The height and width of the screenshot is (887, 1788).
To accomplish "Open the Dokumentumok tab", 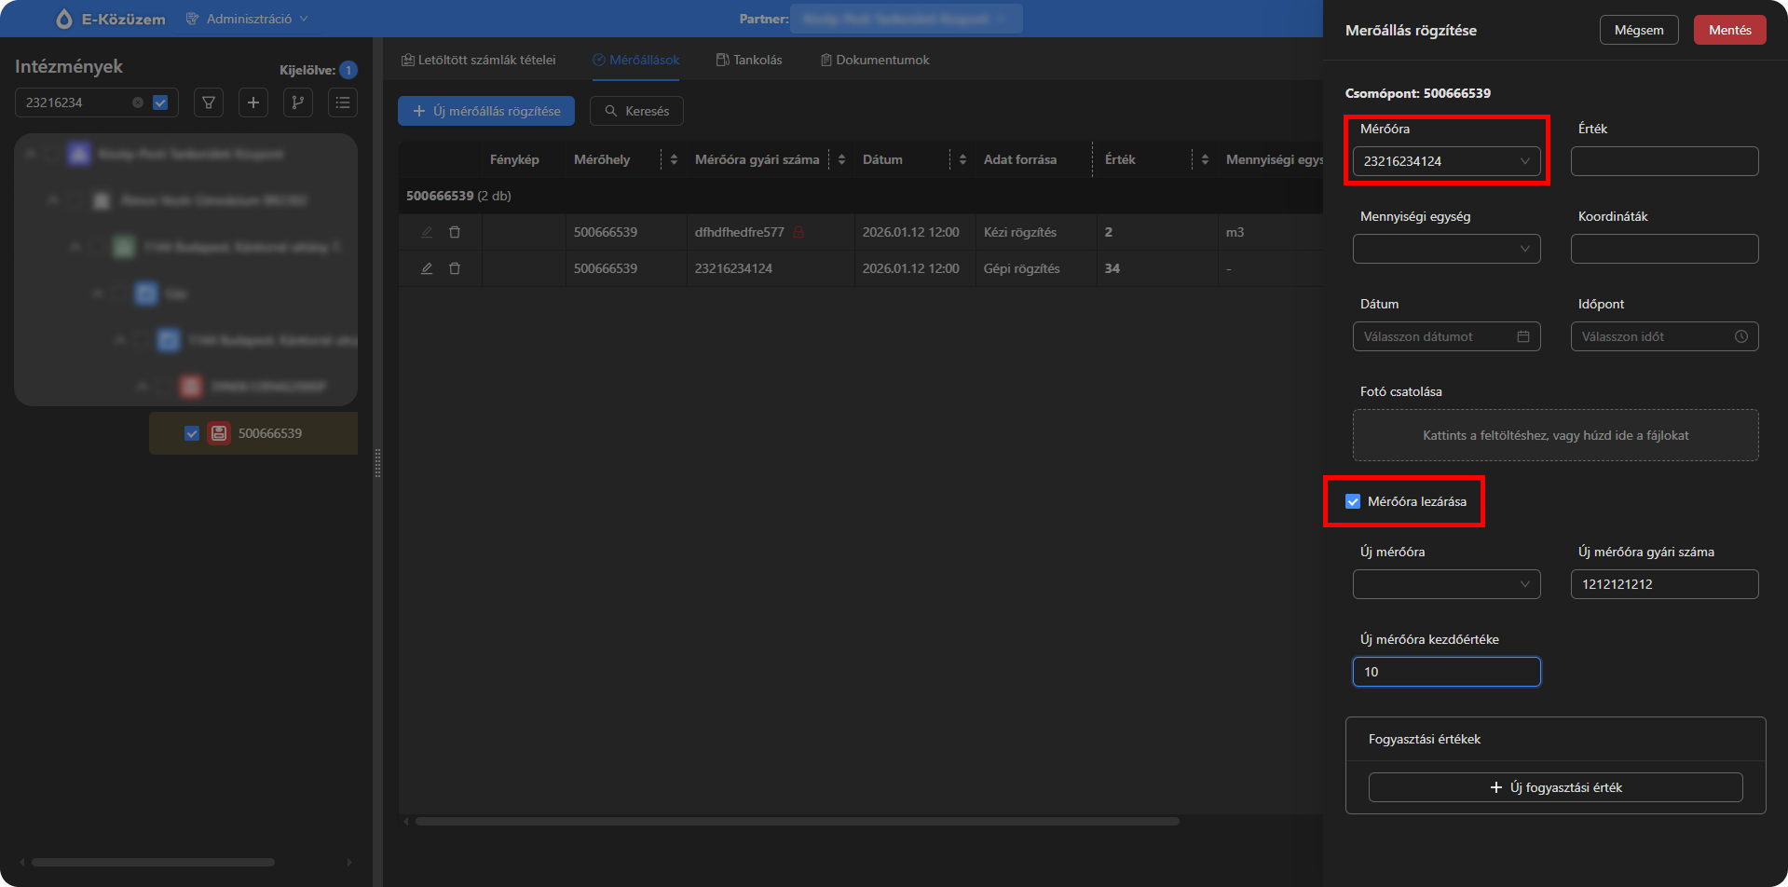I will [874, 60].
